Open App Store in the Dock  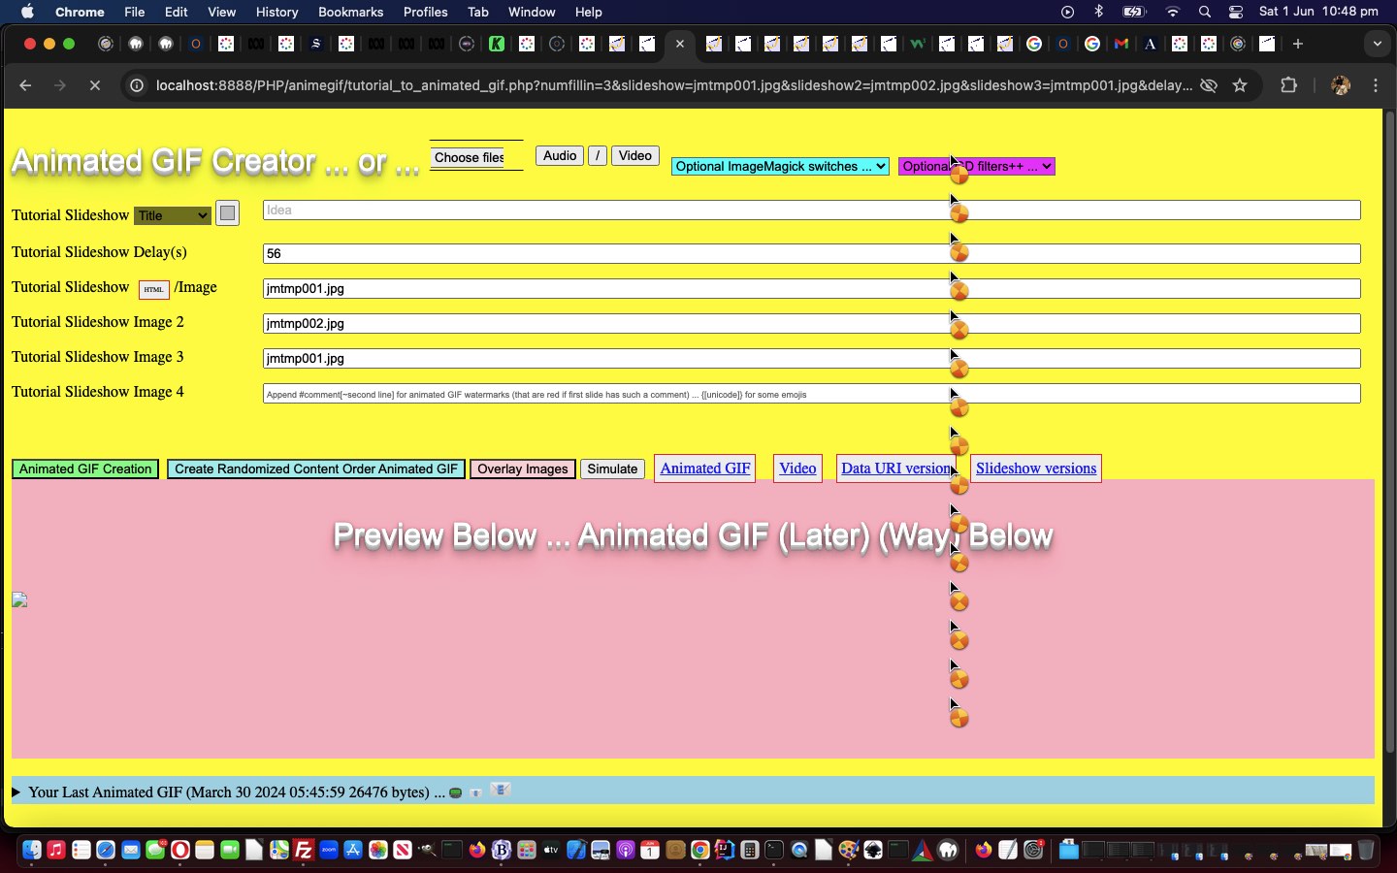tap(353, 851)
